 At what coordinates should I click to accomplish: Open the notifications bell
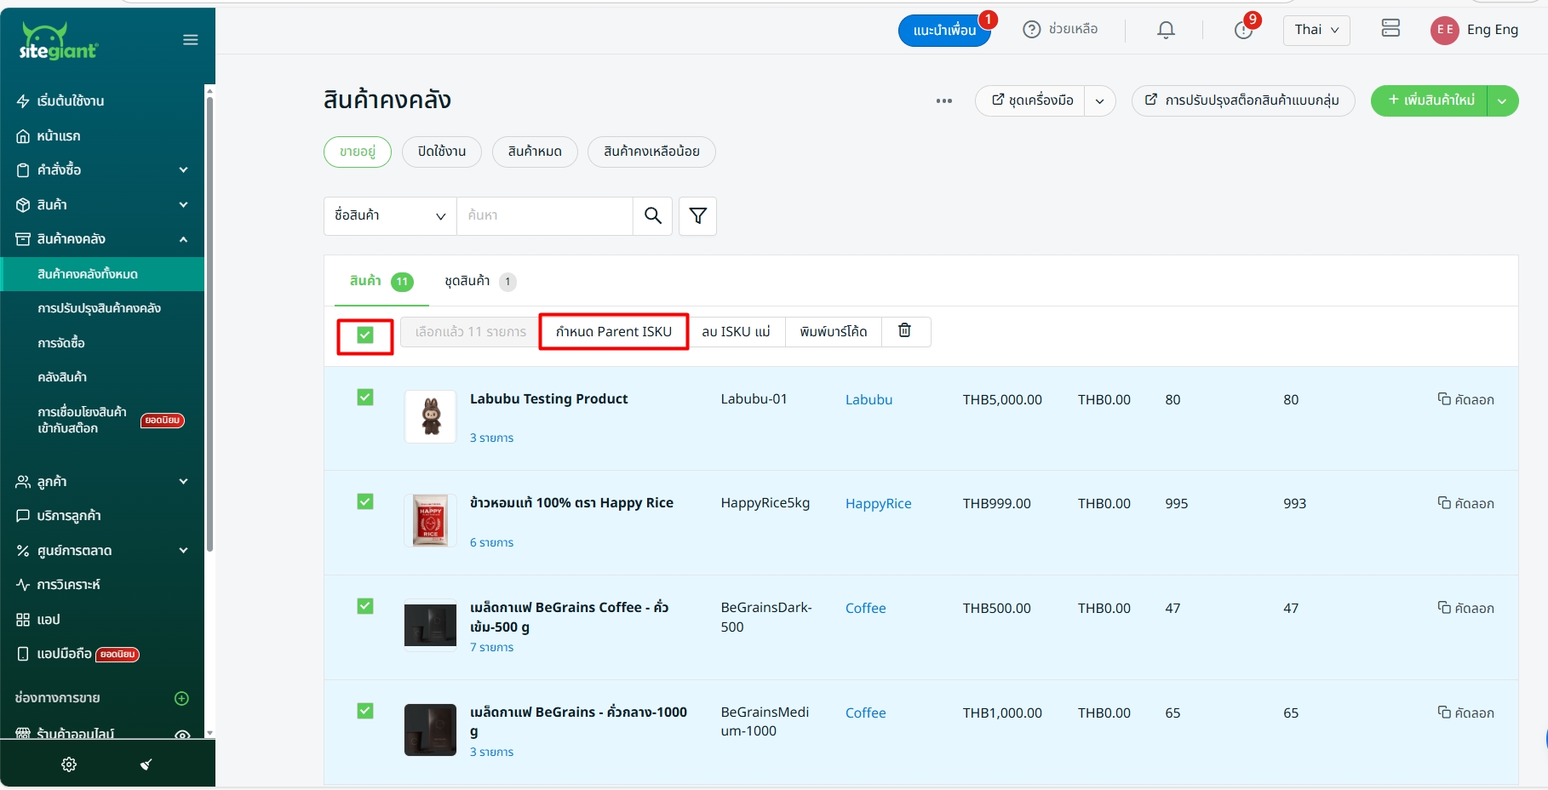tap(1166, 30)
